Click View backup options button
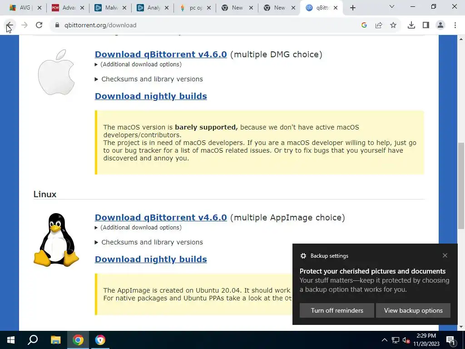 click(x=413, y=310)
